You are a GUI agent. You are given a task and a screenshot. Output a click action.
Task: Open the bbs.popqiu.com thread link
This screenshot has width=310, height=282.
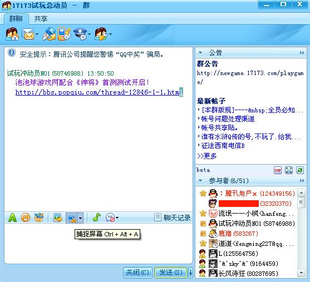click(99, 92)
